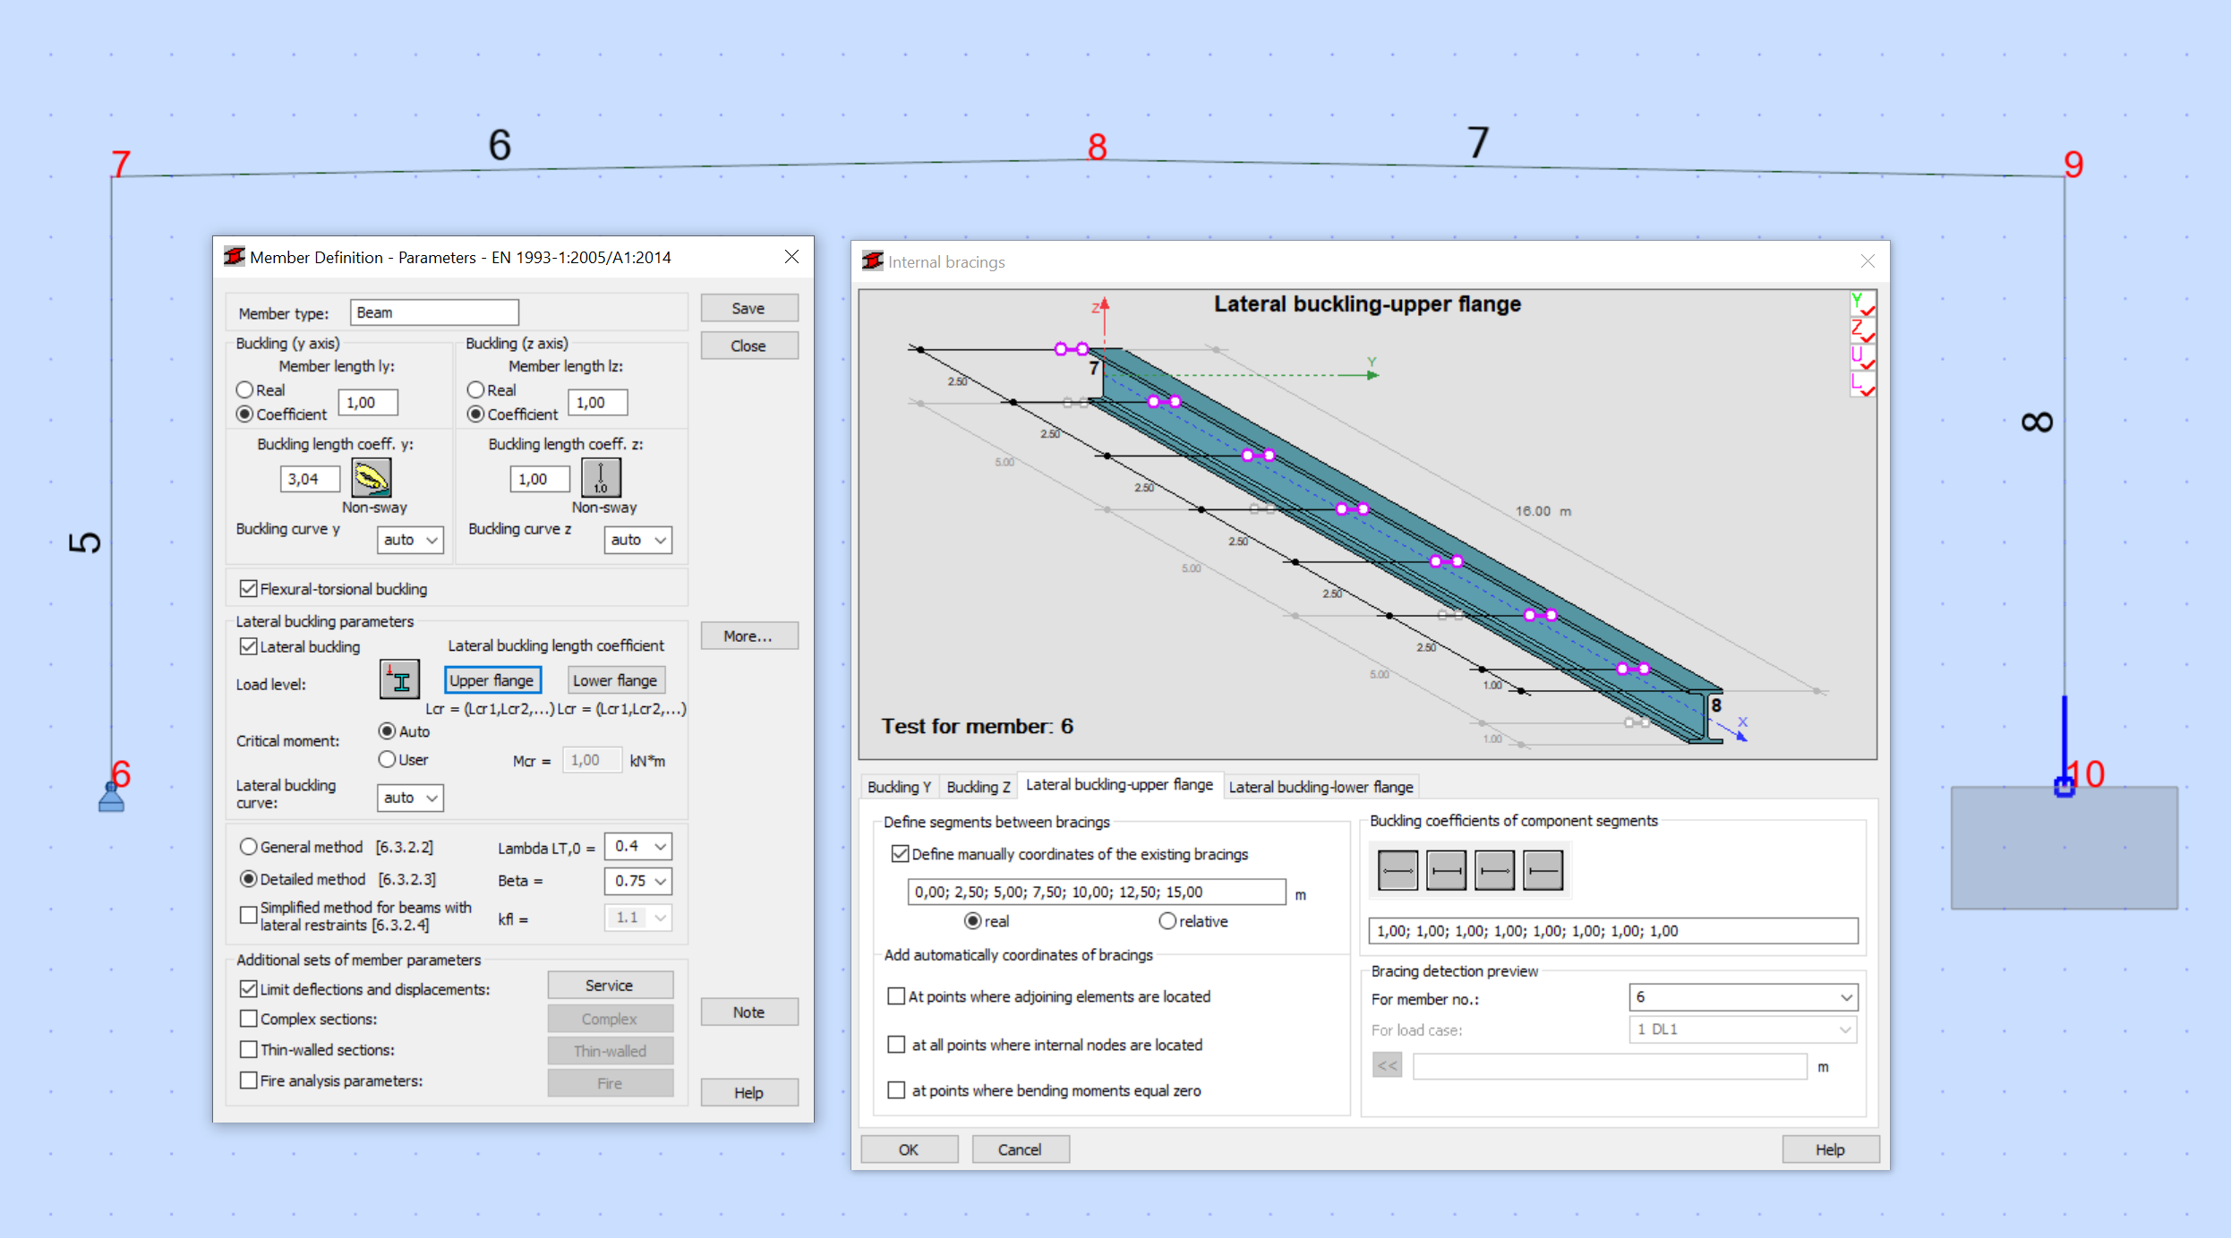Save the member definition parameters
Viewport: 2231px width, 1238px height.
[x=748, y=307]
